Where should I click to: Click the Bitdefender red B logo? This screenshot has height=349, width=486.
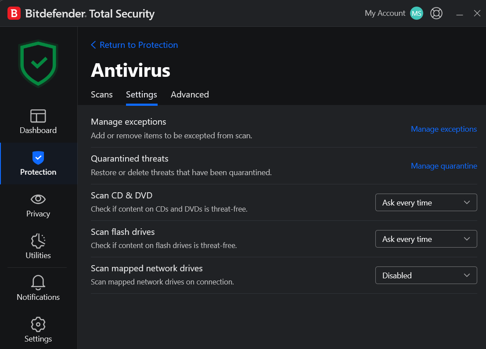click(14, 13)
